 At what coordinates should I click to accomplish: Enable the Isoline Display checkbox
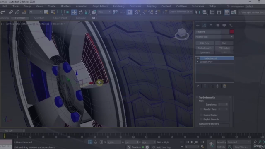click(x=201, y=115)
